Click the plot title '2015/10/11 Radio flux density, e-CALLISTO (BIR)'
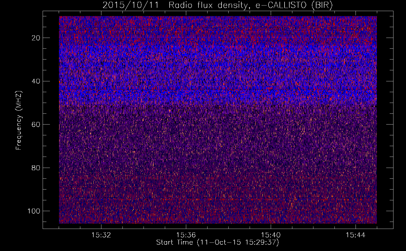 point(218,5)
